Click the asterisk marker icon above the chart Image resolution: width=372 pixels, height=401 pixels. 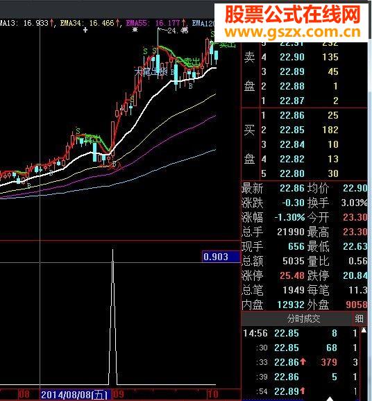(x=135, y=30)
